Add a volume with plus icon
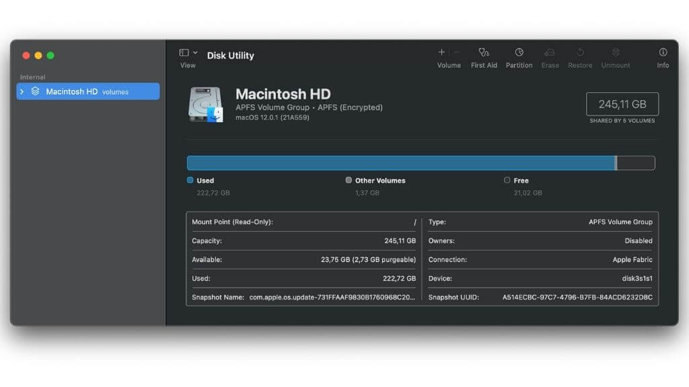 441,52
